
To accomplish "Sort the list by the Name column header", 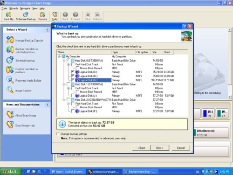I will (x=84, y=52).
